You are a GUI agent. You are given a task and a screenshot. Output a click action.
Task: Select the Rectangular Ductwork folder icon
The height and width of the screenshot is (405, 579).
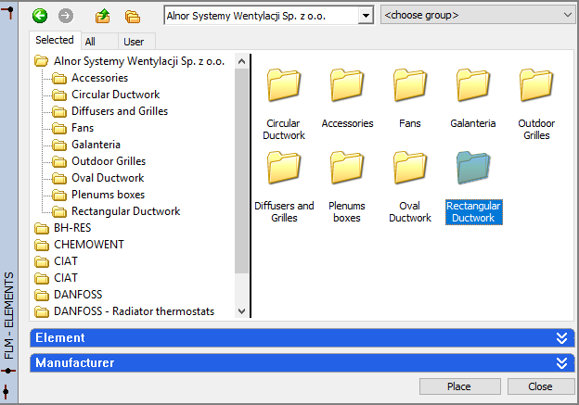coord(472,171)
